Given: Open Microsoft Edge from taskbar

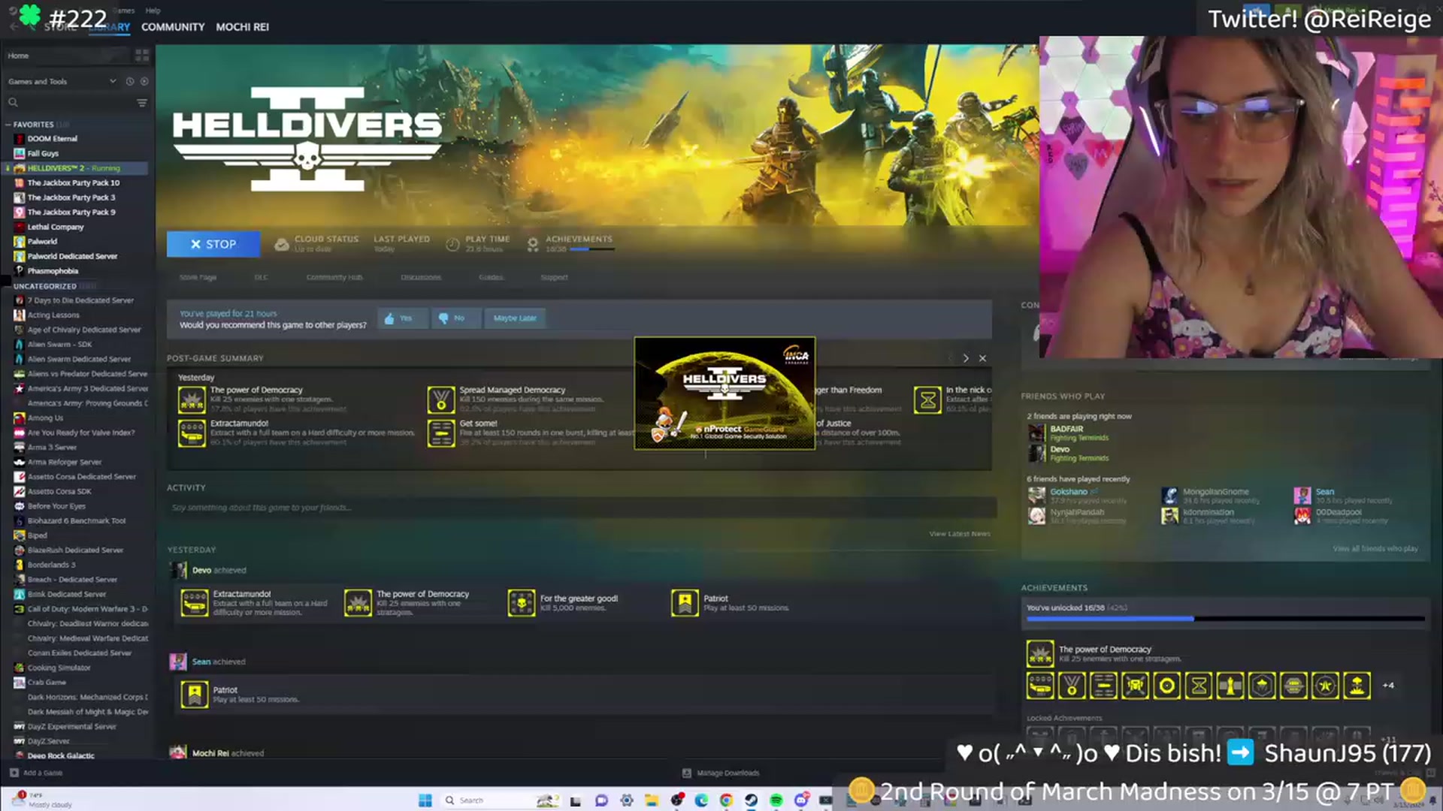Looking at the screenshot, I should point(701,800).
